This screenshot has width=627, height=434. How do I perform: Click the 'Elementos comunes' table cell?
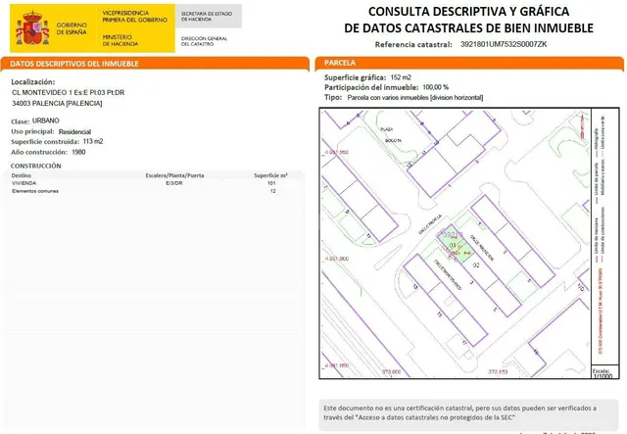coord(35,191)
